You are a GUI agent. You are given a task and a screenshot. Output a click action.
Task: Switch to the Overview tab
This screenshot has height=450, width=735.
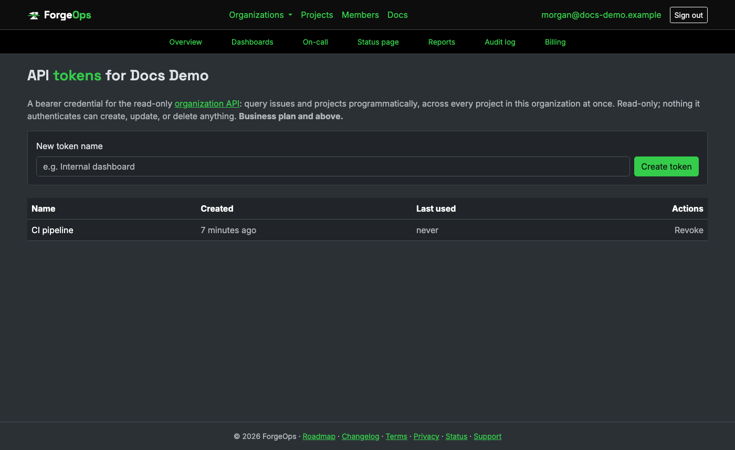pos(185,42)
